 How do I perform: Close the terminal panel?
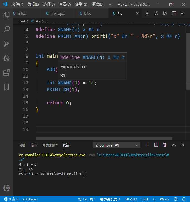click(x=183, y=145)
